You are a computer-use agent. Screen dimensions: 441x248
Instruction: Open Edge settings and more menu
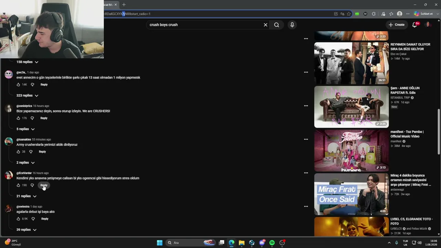[x=408, y=14]
